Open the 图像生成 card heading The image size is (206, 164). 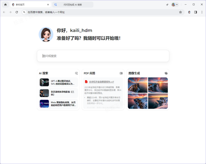point(134,73)
